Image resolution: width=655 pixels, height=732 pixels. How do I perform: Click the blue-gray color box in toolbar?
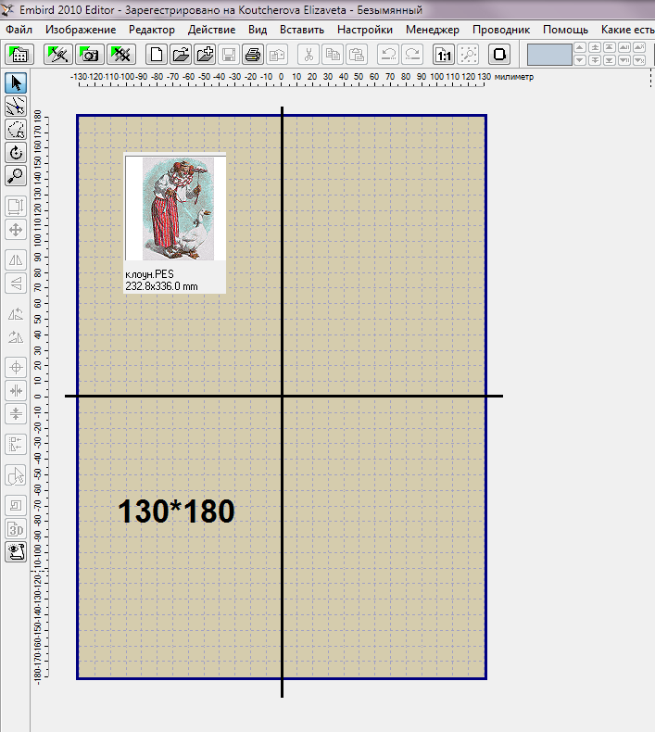click(x=549, y=55)
